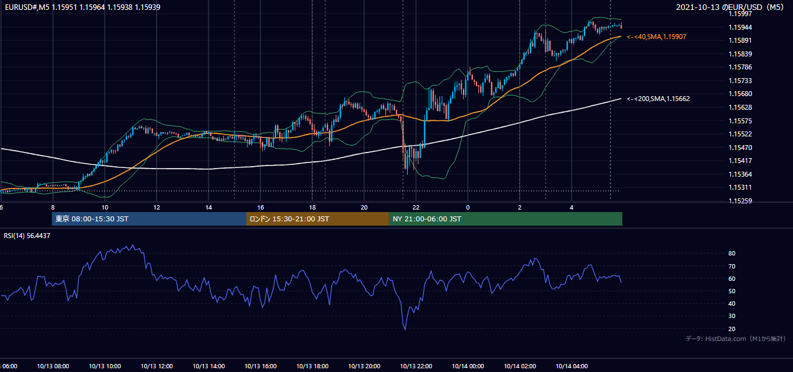Click price axis value 1.15575

[x=740, y=121]
